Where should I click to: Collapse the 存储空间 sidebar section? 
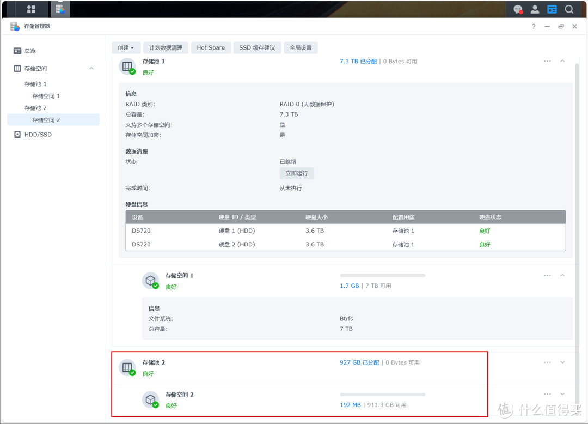click(91, 69)
